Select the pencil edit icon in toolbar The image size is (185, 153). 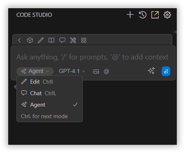point(41,40)
